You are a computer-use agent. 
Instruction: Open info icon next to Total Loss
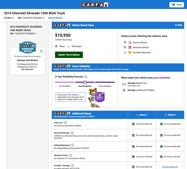(x=65, y=123)
